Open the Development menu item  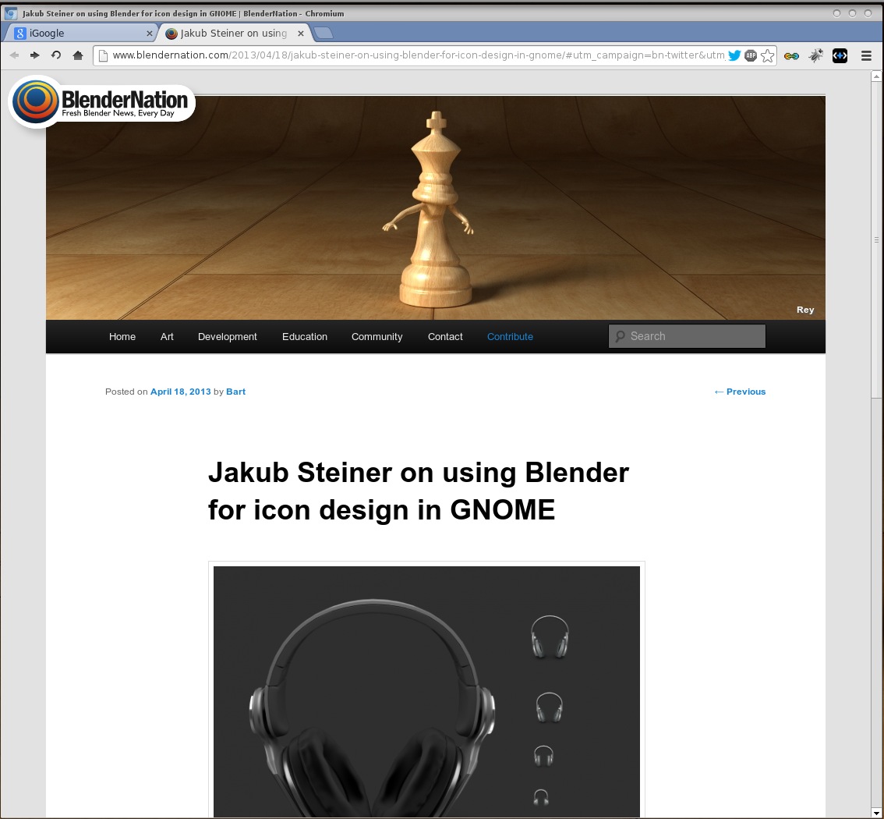[x=227, y=337]
